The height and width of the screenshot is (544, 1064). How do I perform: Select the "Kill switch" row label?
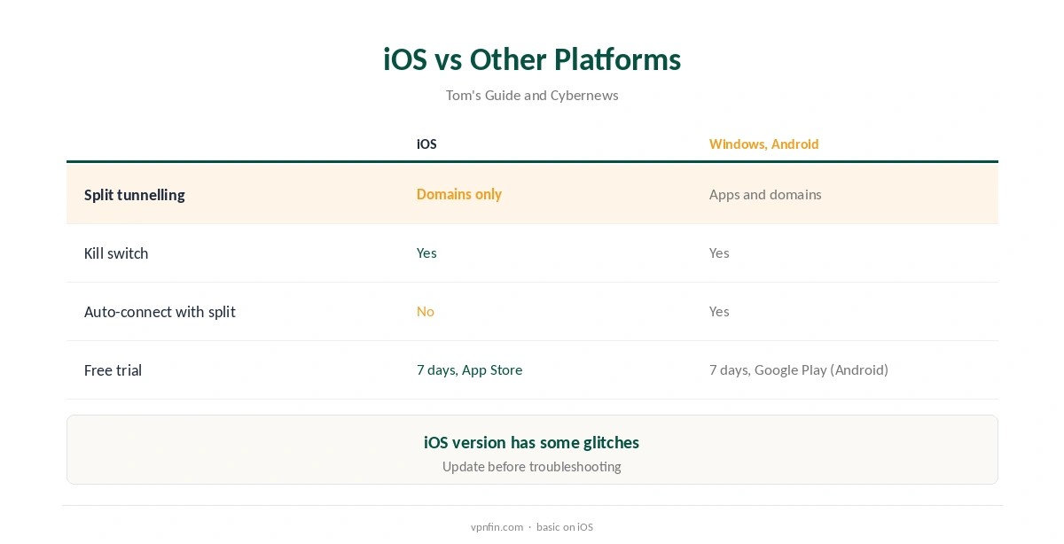click(116, 253)
